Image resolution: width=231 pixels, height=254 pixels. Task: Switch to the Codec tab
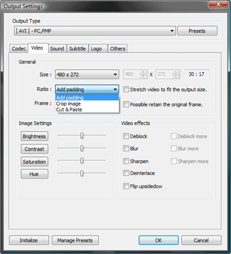(x=18, y=48)
